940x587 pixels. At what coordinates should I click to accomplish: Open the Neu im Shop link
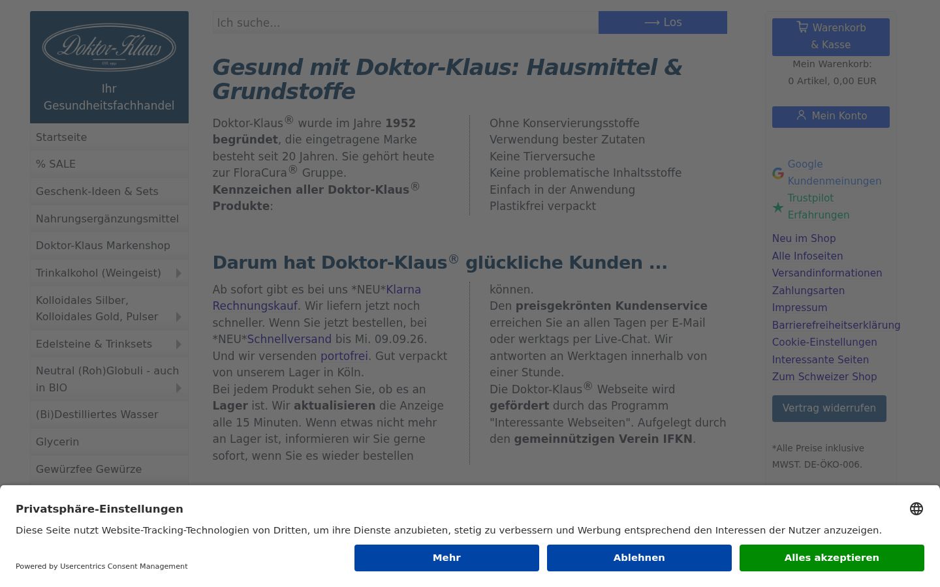pyautogui.click(x=804, y=239)
